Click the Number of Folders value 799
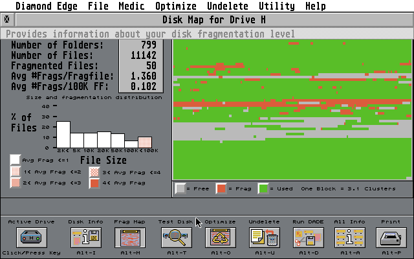This screenshot has width=414, height=259. point(149,45)
